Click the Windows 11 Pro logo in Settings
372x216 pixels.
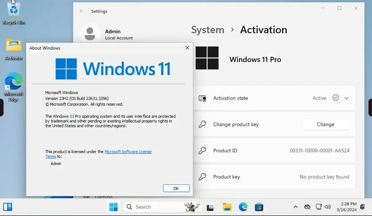click(x=207, y=58)
